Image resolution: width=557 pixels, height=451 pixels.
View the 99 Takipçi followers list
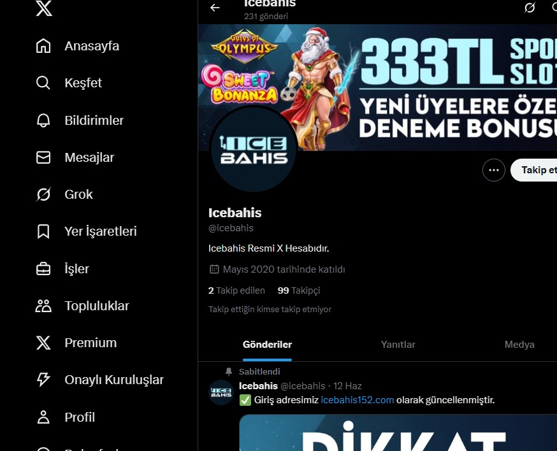[298, 290]
